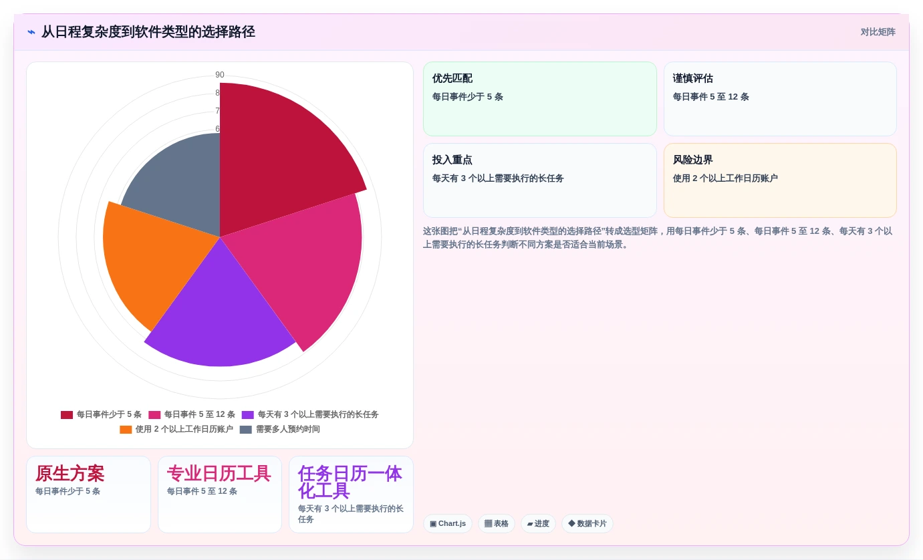Click 使用 2 个以上工作日历账户 in 风险边界 card
This screenshot has height=560, width=923.
725,178
